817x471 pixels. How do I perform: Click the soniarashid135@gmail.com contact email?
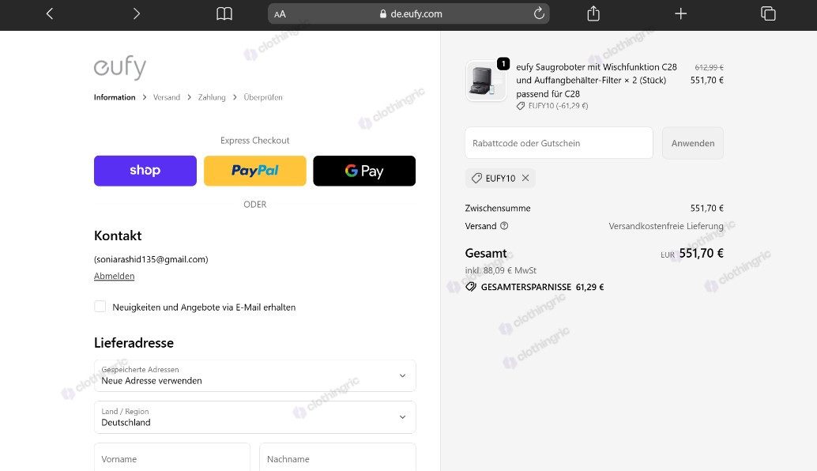(151, 259)
